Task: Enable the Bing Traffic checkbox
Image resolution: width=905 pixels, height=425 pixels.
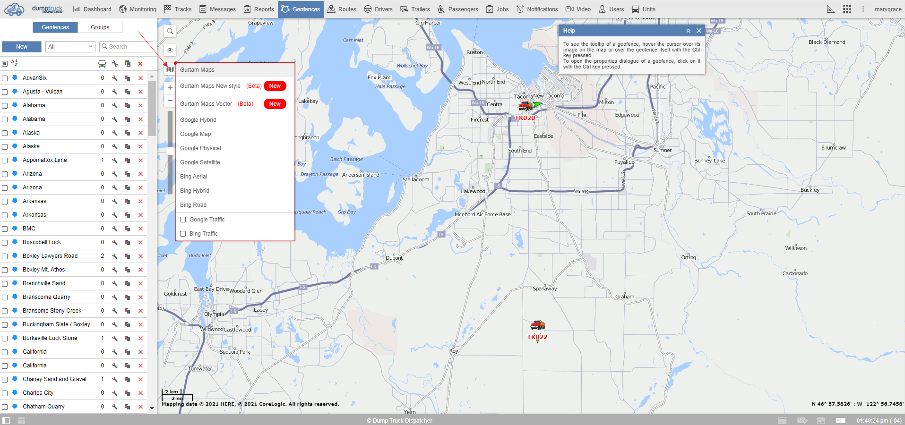Action: [x=183, y=234]
